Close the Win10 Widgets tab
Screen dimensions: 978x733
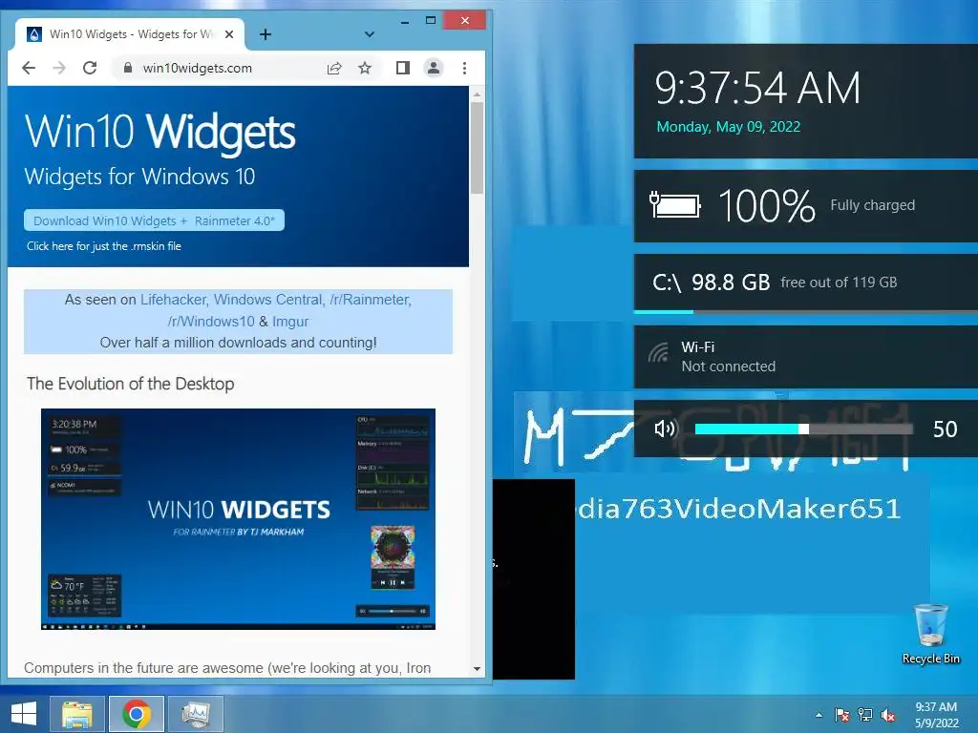click(x=229, y=34)
